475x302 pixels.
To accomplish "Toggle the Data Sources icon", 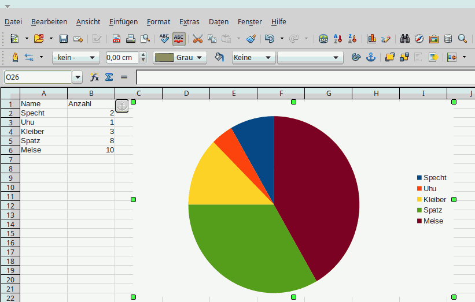I will pos(448,39).
